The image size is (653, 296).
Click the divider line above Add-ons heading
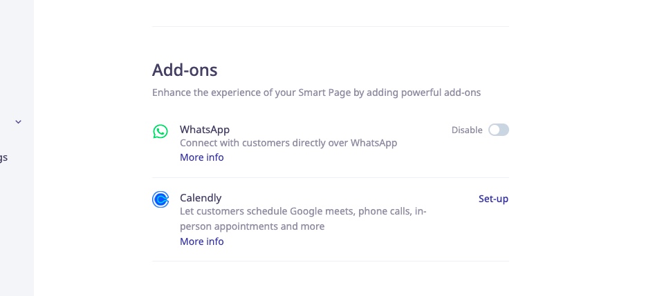tap(331, 27)
